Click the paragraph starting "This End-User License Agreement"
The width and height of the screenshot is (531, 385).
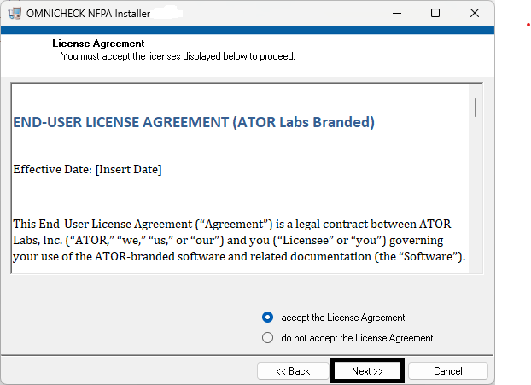pos(239,240)
